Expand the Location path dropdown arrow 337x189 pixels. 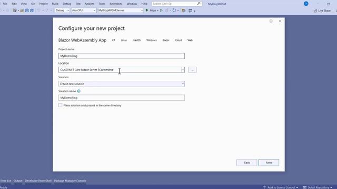point(183,70)
